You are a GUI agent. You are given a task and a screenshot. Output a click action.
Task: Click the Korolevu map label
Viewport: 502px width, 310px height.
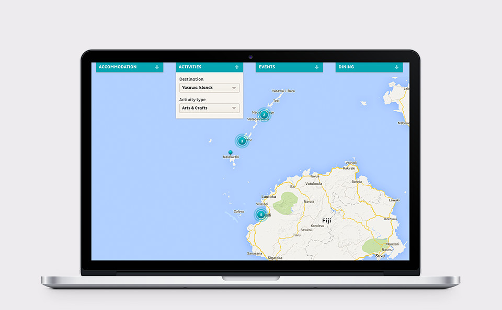[317, 225]
